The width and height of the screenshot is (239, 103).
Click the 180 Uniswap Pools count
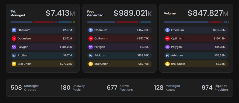pyautogui.click(x=65, y=88)
